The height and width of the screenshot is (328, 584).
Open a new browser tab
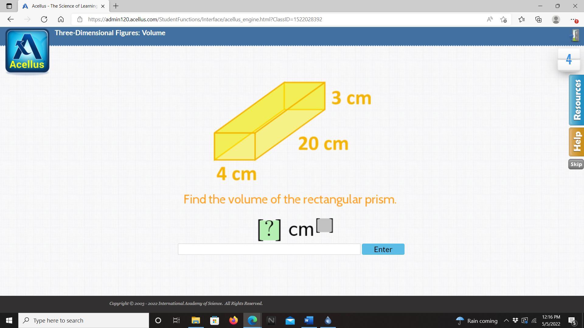coord(116,6)
